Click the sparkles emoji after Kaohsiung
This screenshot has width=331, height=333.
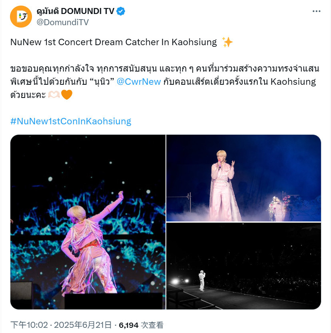(227, 42)
